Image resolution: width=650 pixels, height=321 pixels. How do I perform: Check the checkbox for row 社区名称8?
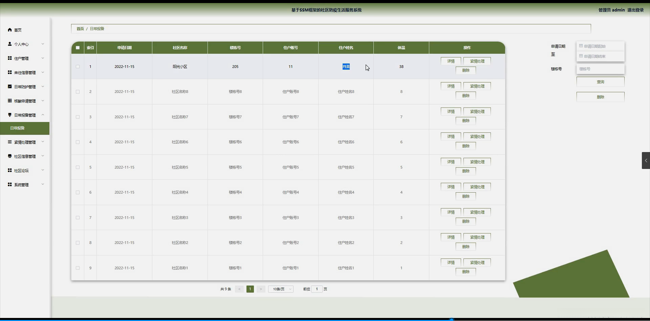click(x=78, y=92)
